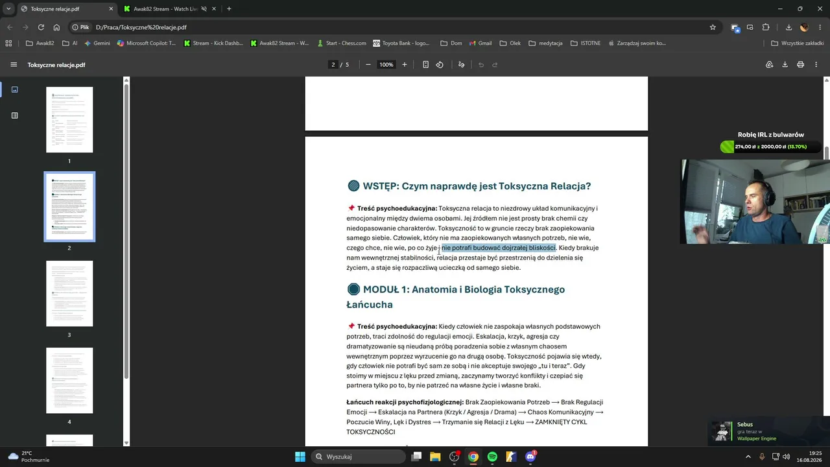
Task: Download the Toksyczne relacje PDF
Action: click(x=785, y=65)
